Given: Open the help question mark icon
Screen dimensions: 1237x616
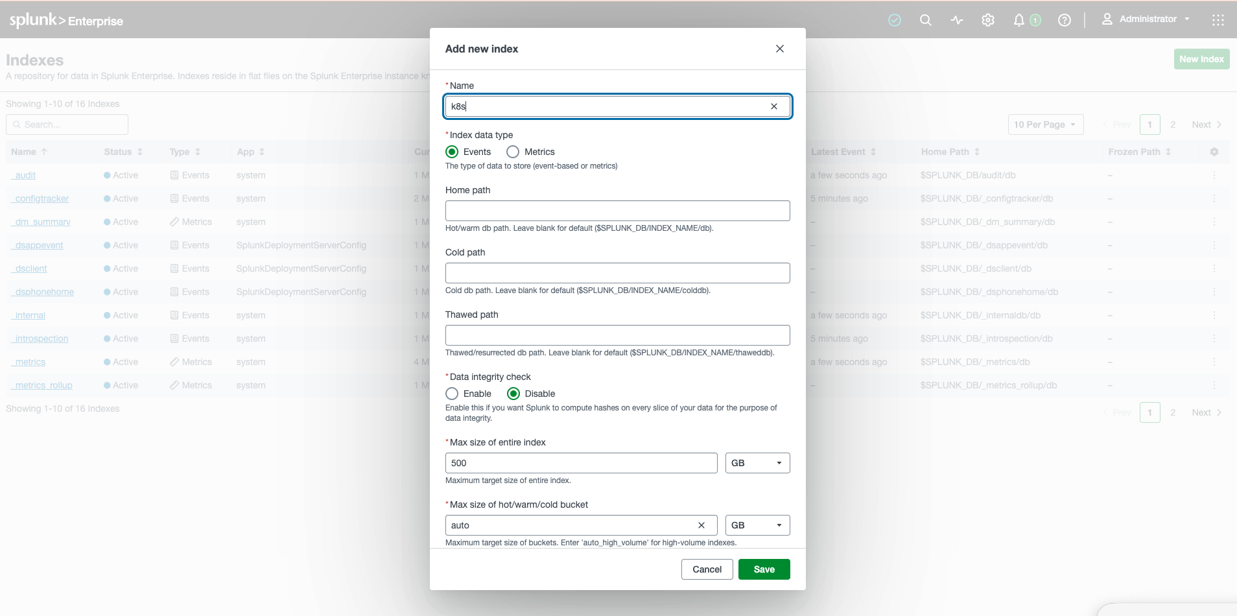Looking at the screenshot, I should click(1065, 20).
